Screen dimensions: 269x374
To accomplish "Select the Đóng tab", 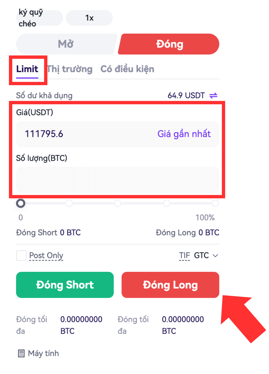I will [169, 44].
